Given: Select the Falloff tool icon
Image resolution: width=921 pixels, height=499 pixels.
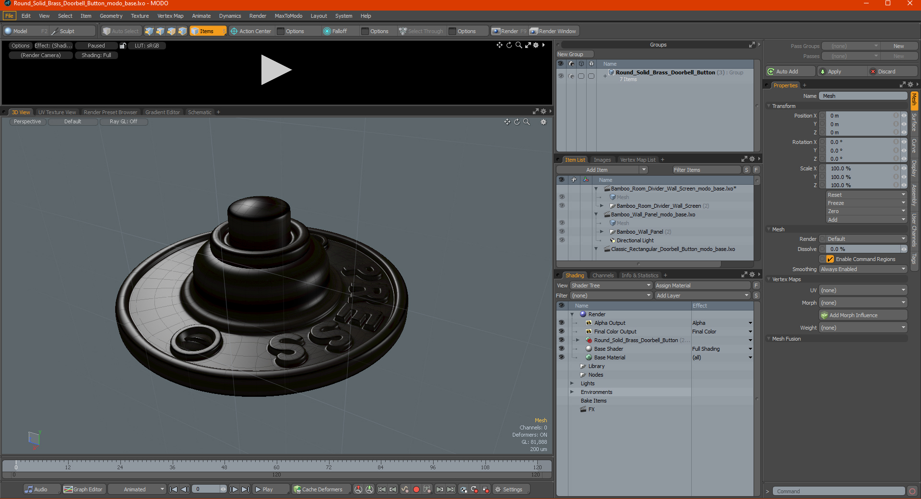Looking at the screenshot, I should [x=327, y=31].
